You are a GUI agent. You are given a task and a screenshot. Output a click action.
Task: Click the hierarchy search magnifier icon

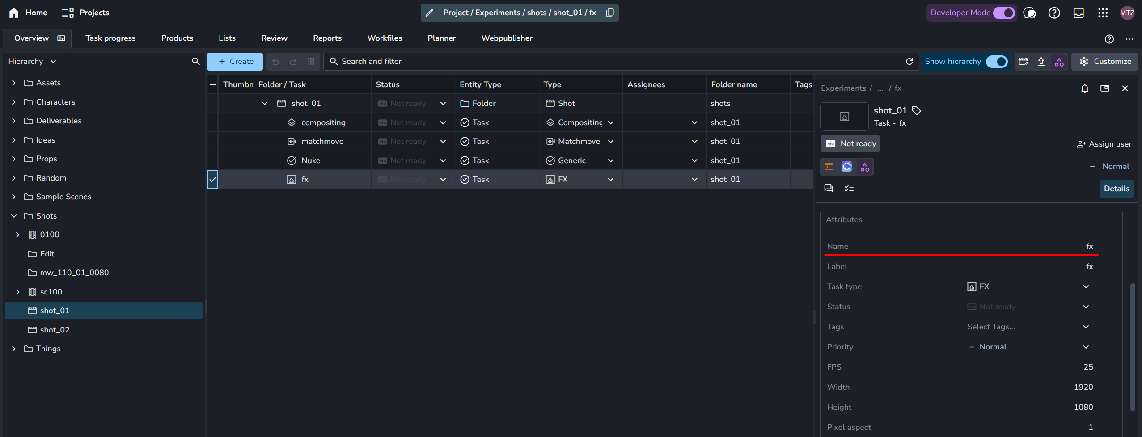point(195,61)
